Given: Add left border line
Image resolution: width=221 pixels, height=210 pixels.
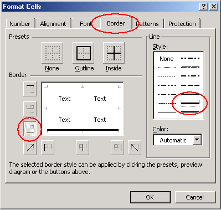Looking at the screenshot, I should [x=48, y=147].
